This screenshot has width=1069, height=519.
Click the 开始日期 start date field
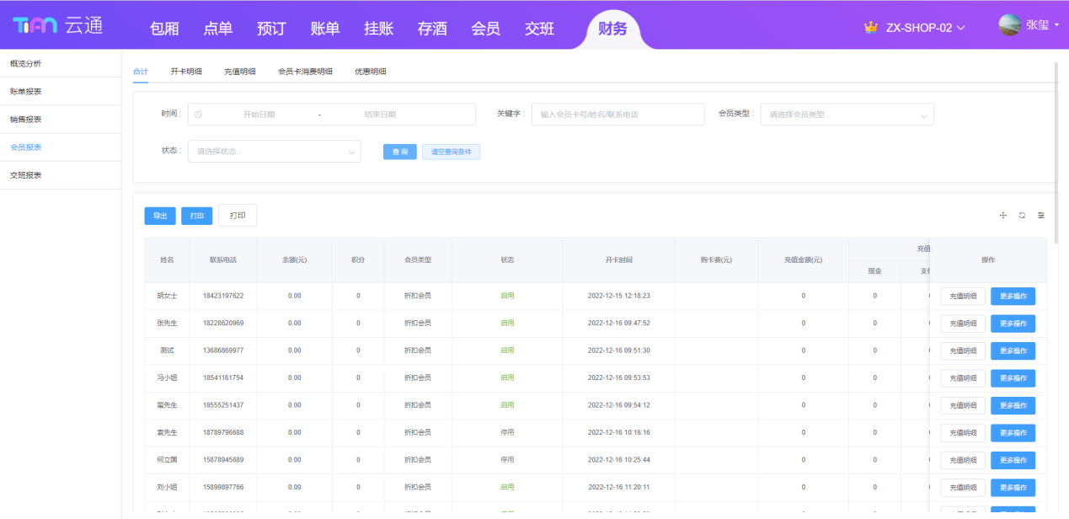pos(259,115)
